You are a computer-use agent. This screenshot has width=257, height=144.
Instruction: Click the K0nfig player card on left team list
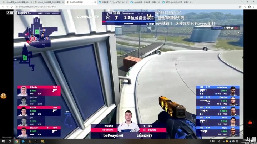point(39,91)
